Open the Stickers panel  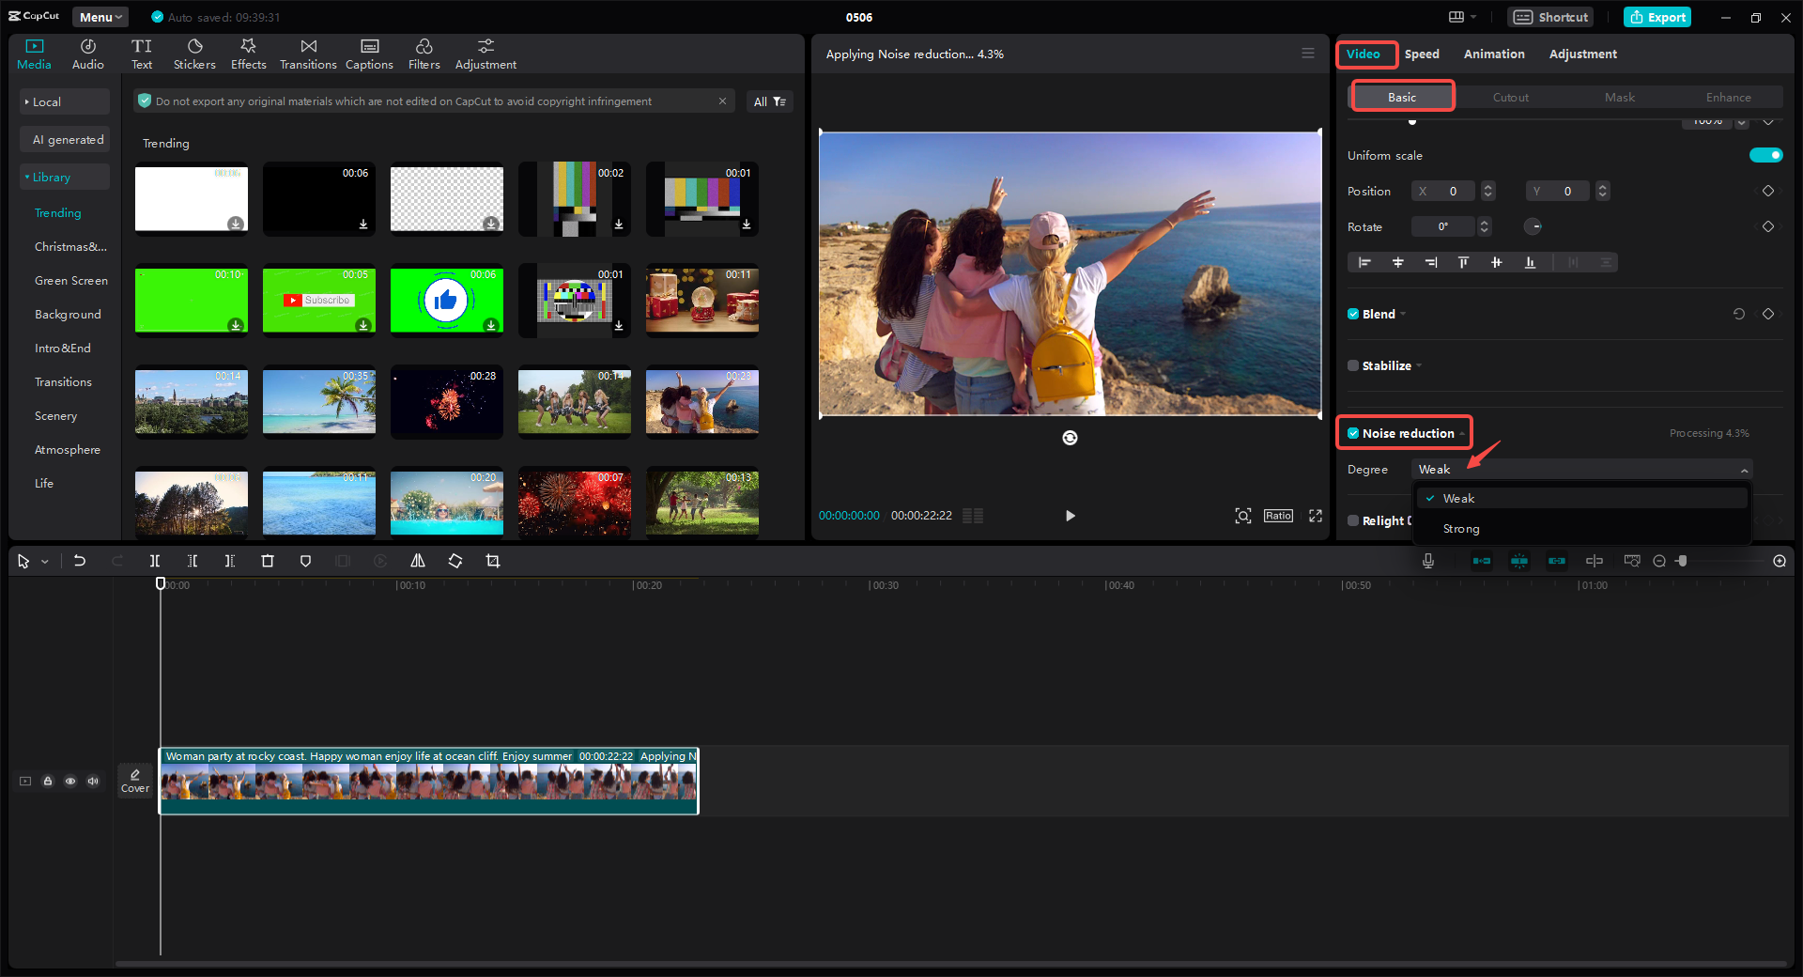(194, 53)
